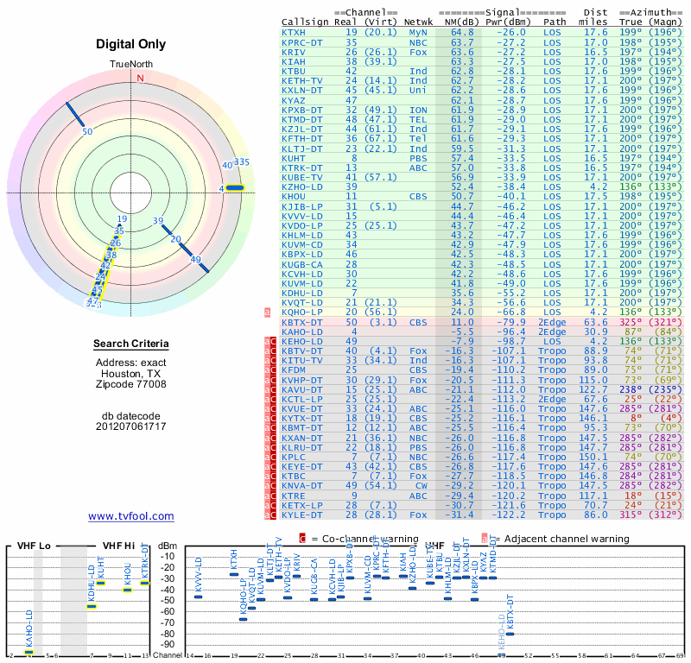Click KETX-LP callsign in the table

(302, 505)
